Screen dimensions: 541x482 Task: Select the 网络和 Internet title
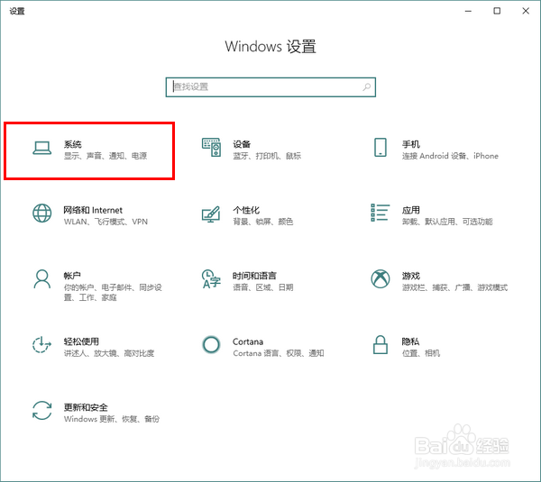point(93,210)
